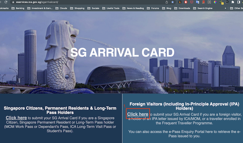Viewport: 243px width, 143px height.
Task: Click the padlock site security icon
Action: [13, 2]
